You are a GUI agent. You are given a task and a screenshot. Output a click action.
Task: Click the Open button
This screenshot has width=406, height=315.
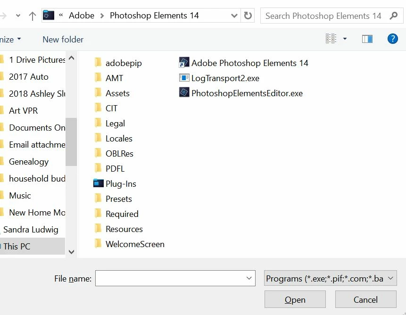pyautogui.click(x=295, y=299)
